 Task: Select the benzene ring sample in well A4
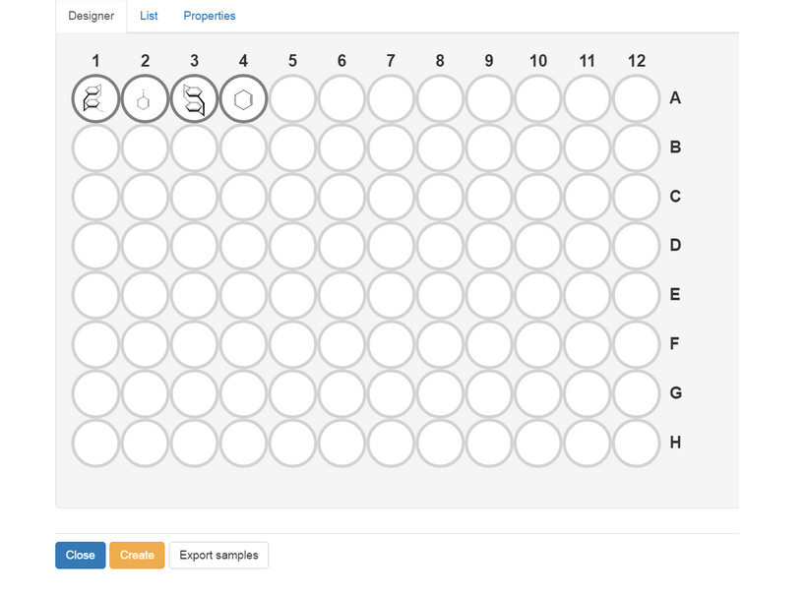(x=243, y=98)
